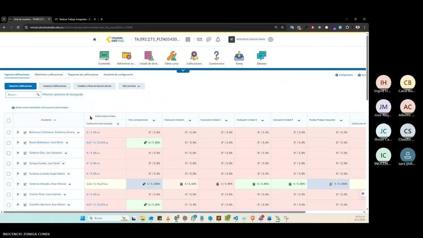View progress chart for Cardenas Velandia
The height and width of the screenshot is (238, 423).
25,184
